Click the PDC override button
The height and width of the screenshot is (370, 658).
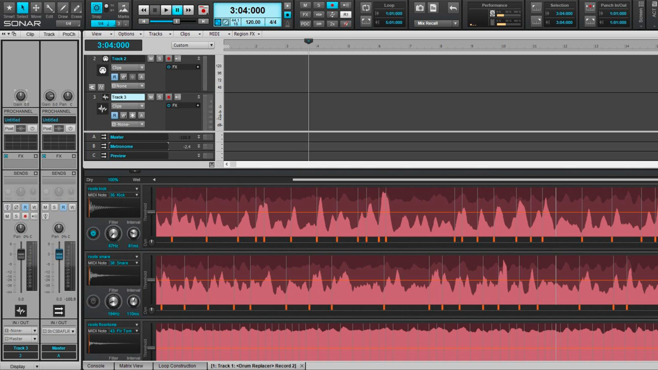click(x=305, y=24)
